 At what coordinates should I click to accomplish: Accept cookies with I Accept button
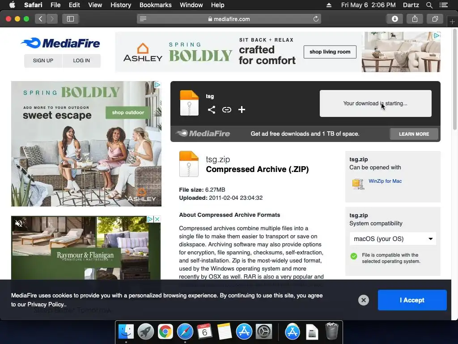tap(412, 300)
